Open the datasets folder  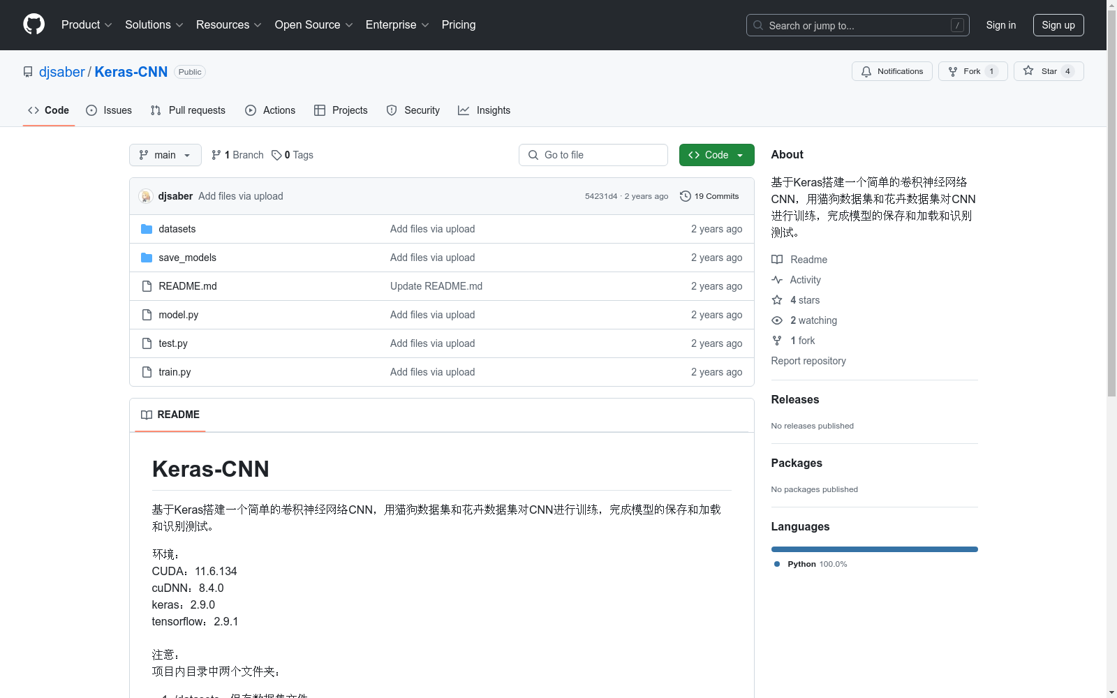(x=177, y=229)
